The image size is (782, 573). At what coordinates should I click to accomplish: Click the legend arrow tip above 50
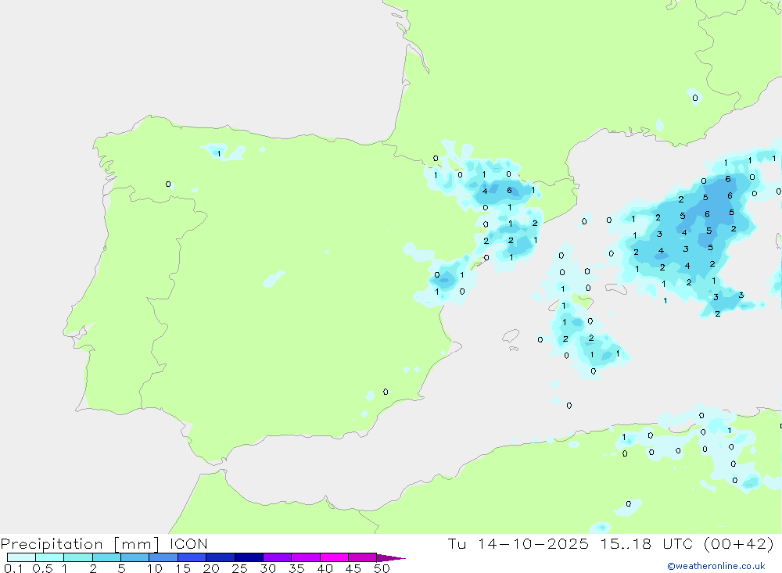pyautogui.click(x=391, y=558)
